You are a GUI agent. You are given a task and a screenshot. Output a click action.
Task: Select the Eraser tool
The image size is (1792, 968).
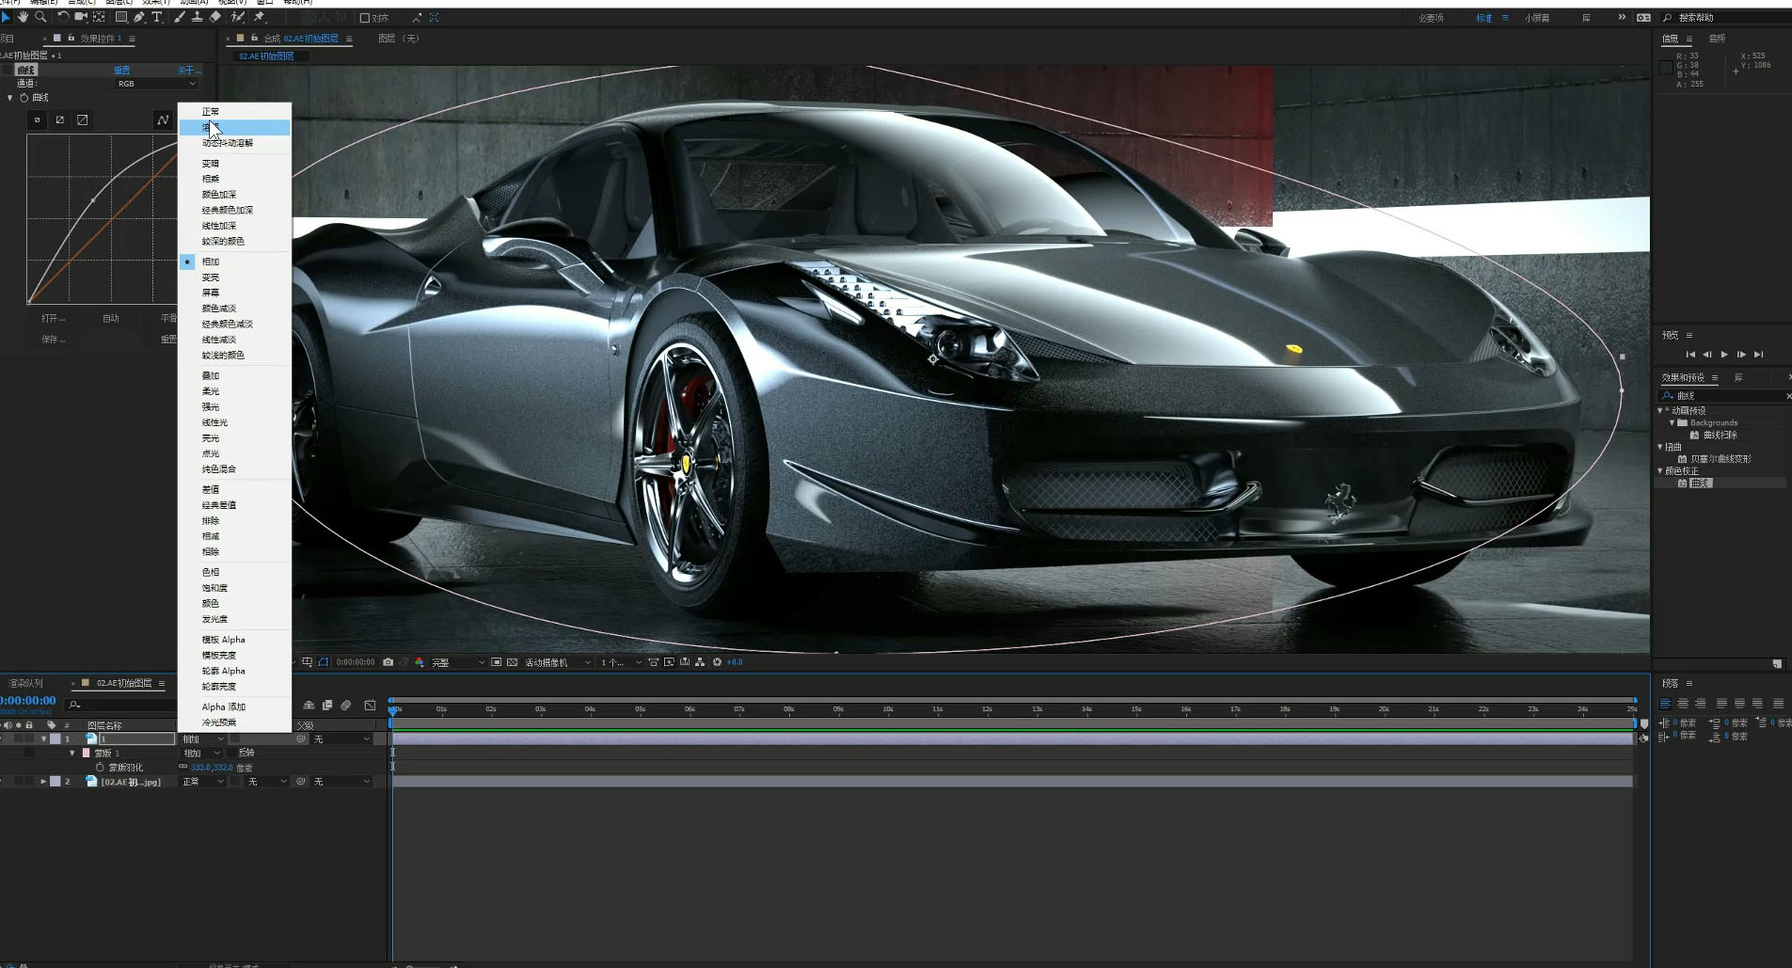(x=215, y=17)
